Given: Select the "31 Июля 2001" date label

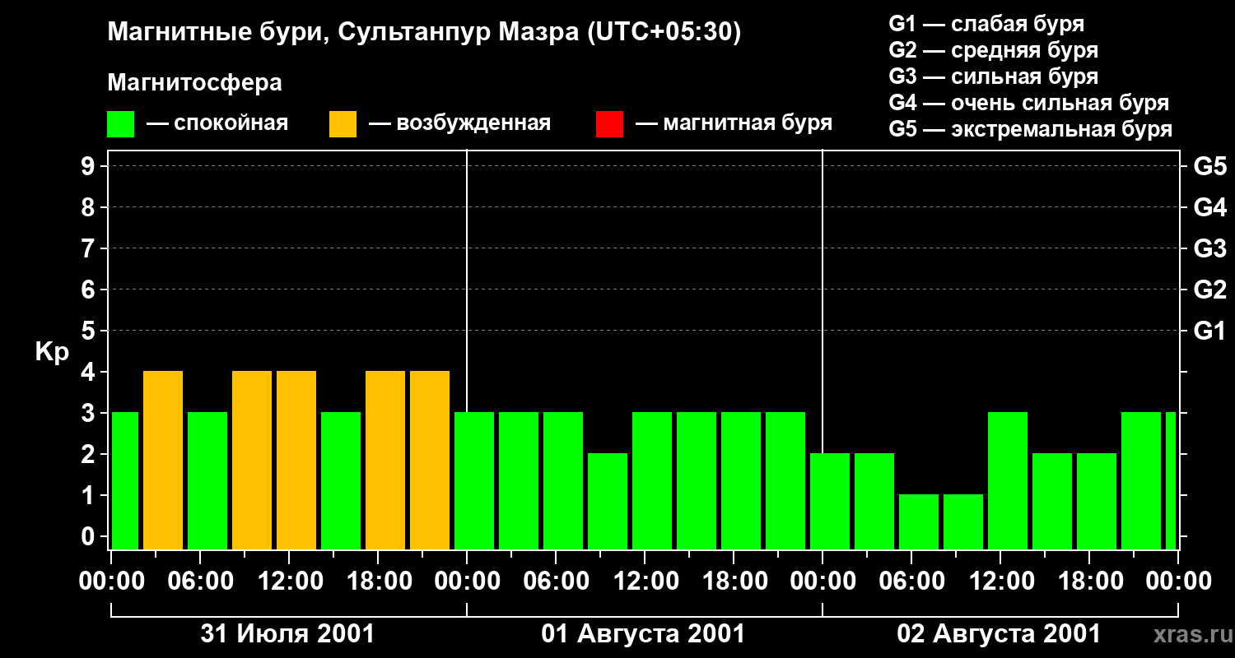Looking at the screenshot, I should tap(287, 634).
